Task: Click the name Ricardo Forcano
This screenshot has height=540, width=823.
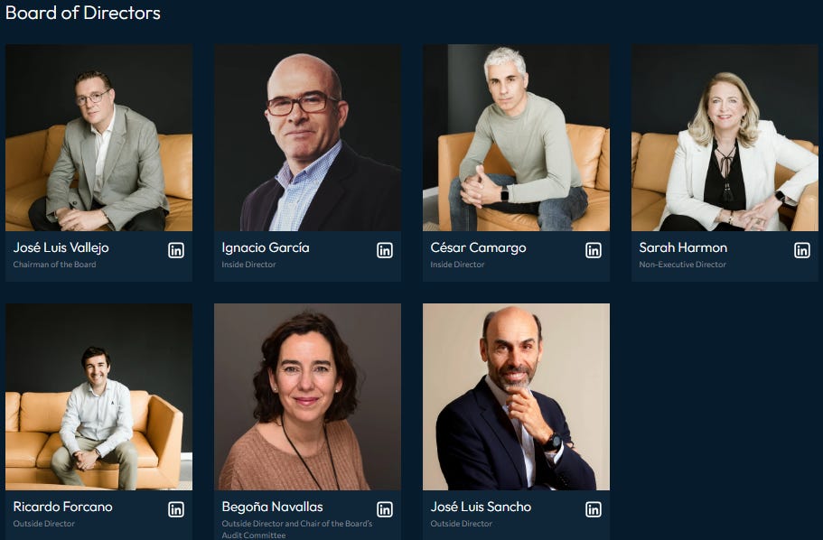Action: pos(62,507)
